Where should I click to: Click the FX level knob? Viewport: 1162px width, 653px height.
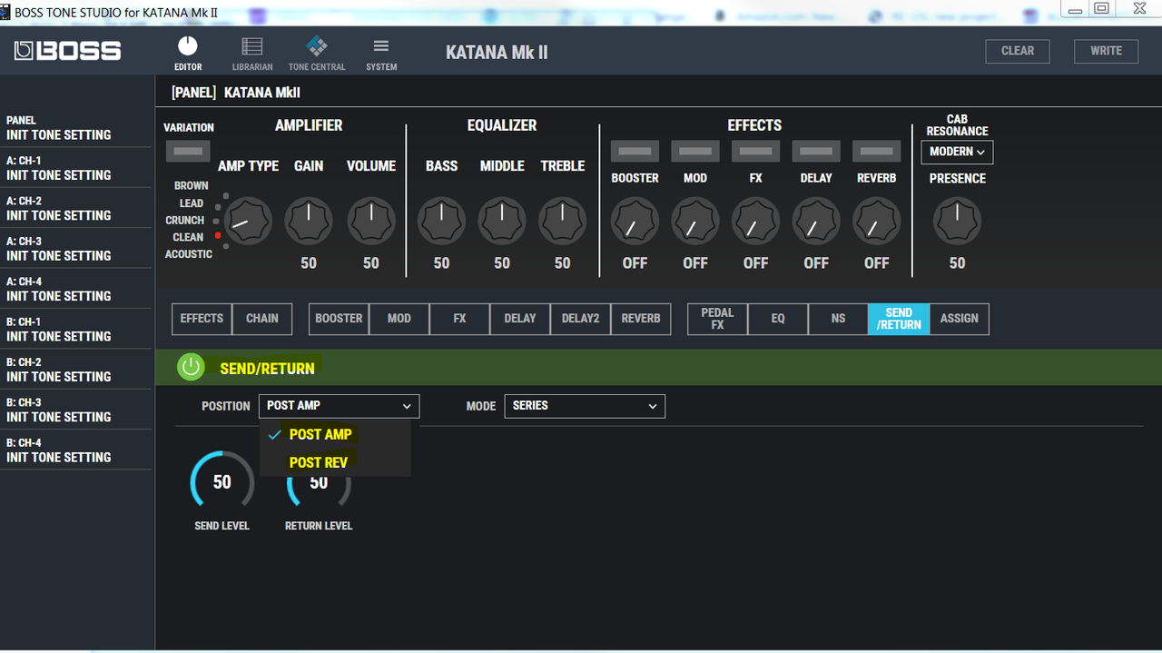pyautogui.click(x=755, y=221)
